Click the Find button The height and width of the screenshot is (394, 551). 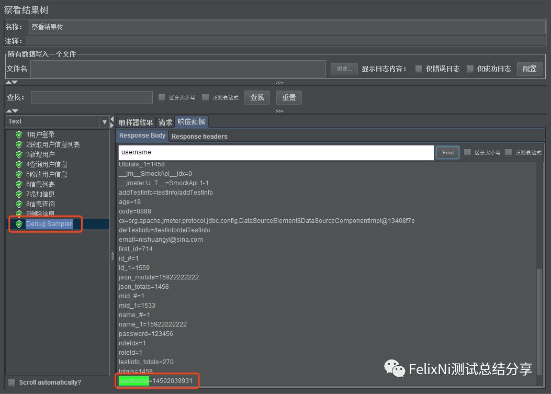pos(448,153)
